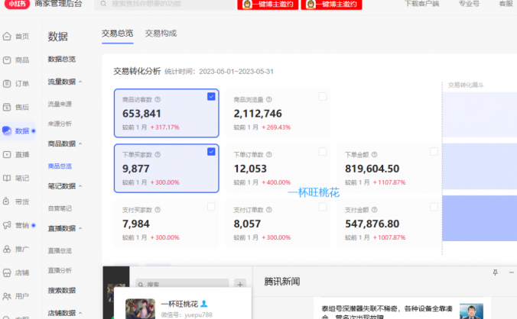
Task: Open 推广 promotion in left sidebar
Action: tap(16, 249)
